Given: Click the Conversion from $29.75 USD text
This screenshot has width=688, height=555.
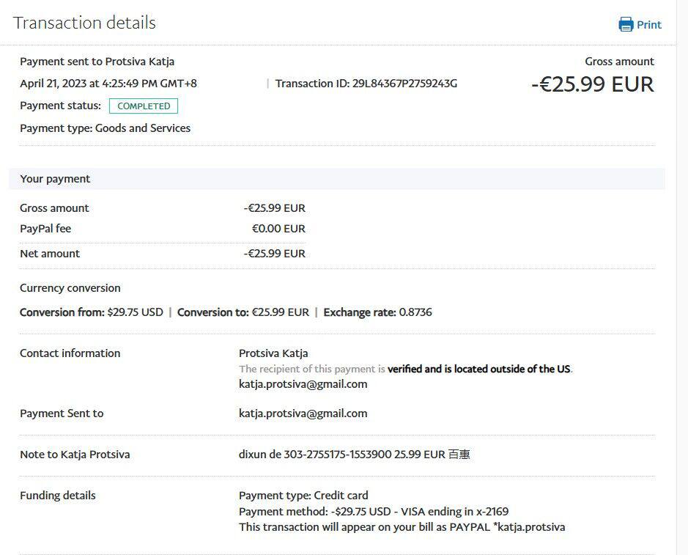Looking at the screenshot, I should click(x=92, y=312).
